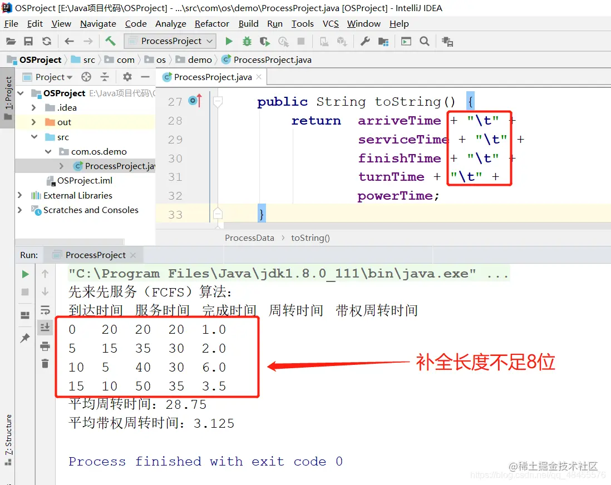Toggle scroll to end icon in Run panel
Screen dimensions: 611x485
(x=45, y=327)
